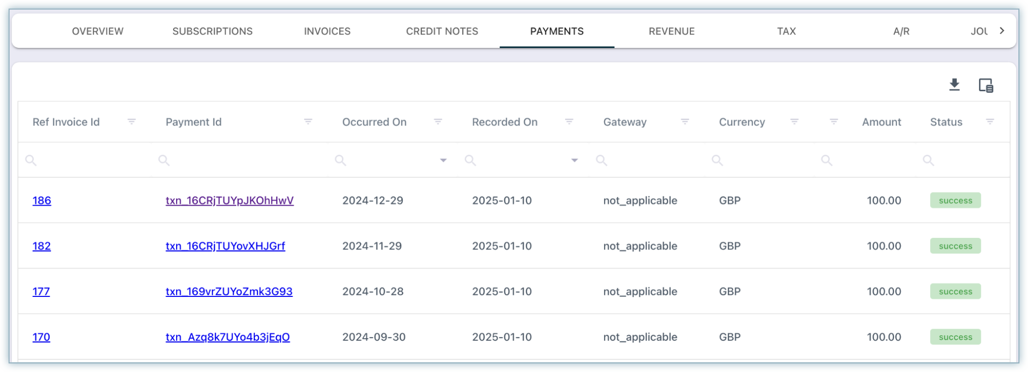Open the column chooser icon
Image resolution: width=1028 pixels, height=372 pixels.
pos(986,85)
